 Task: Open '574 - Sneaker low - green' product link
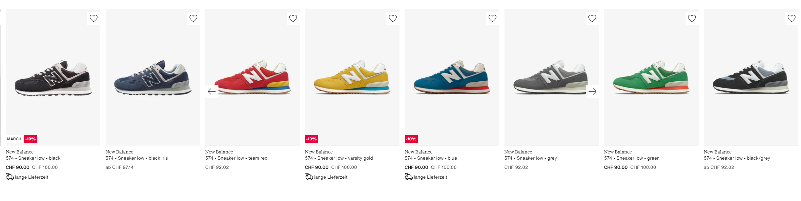(x=632, y=158)
